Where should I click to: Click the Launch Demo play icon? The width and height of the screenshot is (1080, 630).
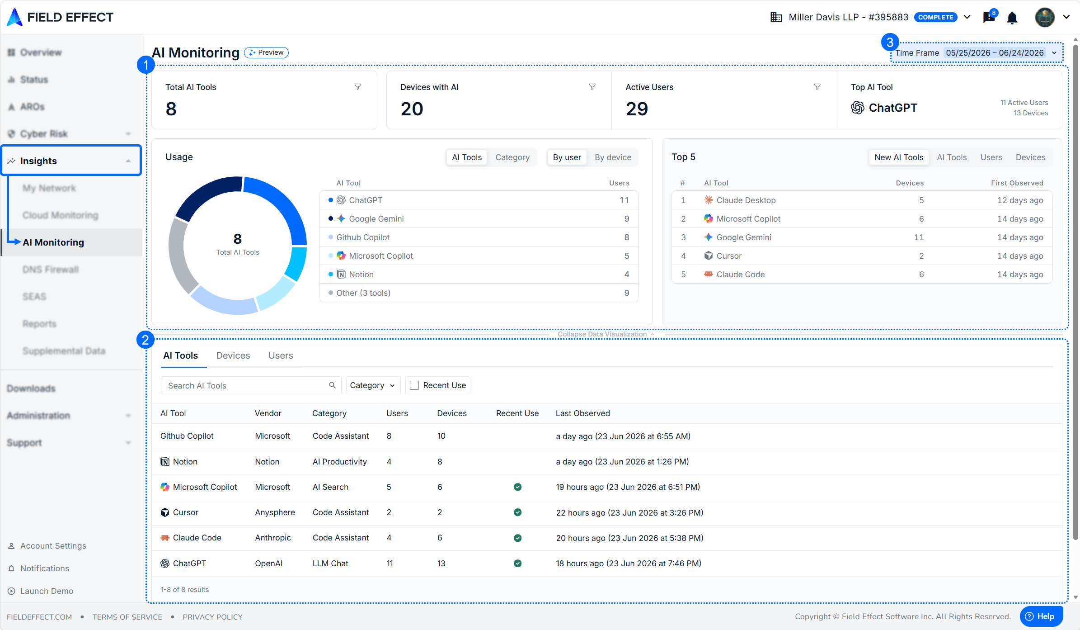click(x=11, y=591)
